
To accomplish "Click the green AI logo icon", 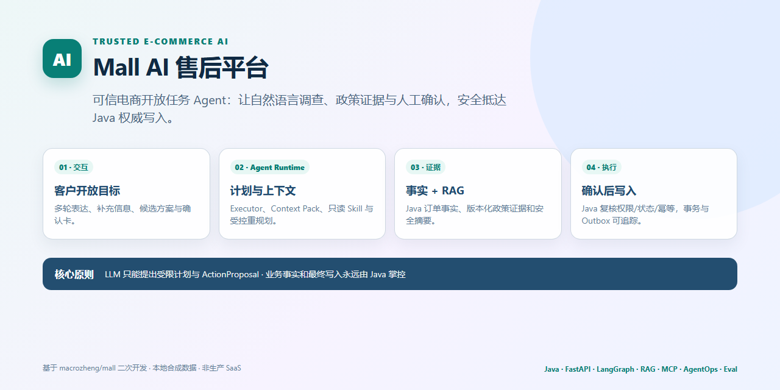I will 62,58.
